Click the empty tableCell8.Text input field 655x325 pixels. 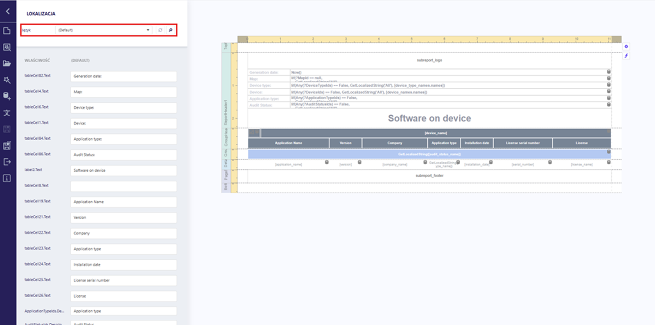(123, 186)
